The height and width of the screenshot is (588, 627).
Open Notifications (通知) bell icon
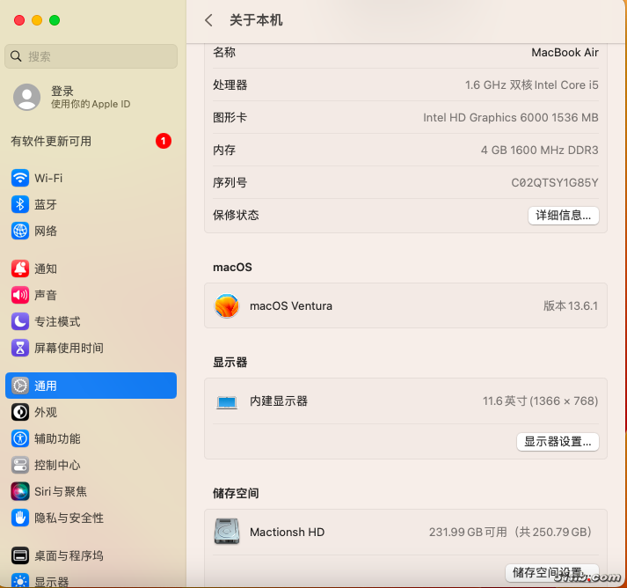pos(20,268)
